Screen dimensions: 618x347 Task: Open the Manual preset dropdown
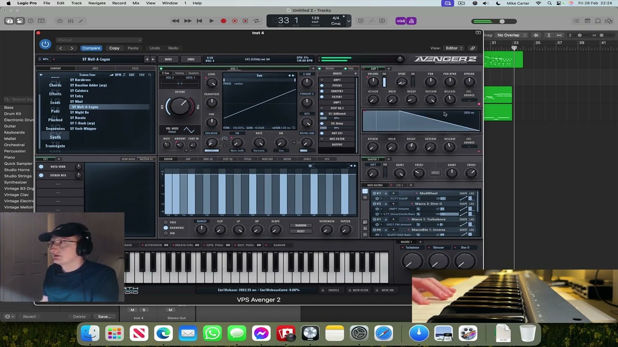click(x=99, y=40)
